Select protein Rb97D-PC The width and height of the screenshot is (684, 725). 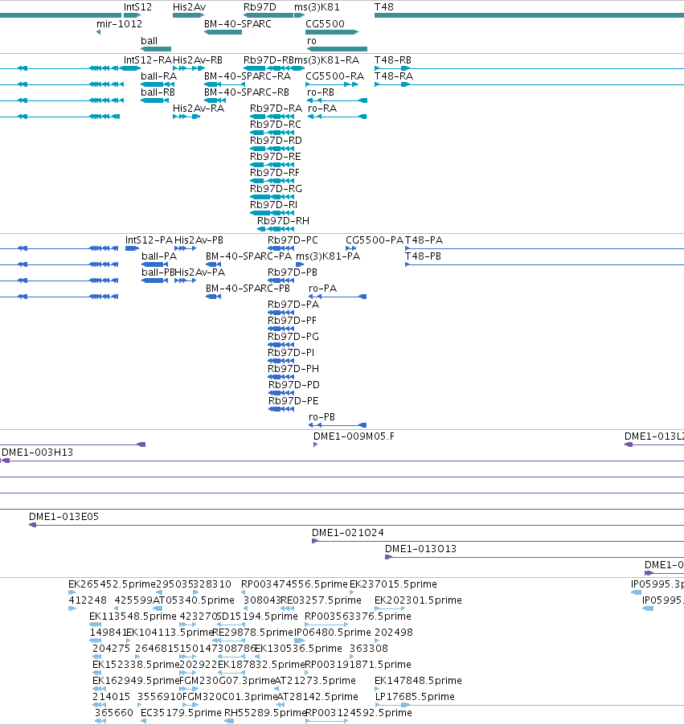point(293,240)
